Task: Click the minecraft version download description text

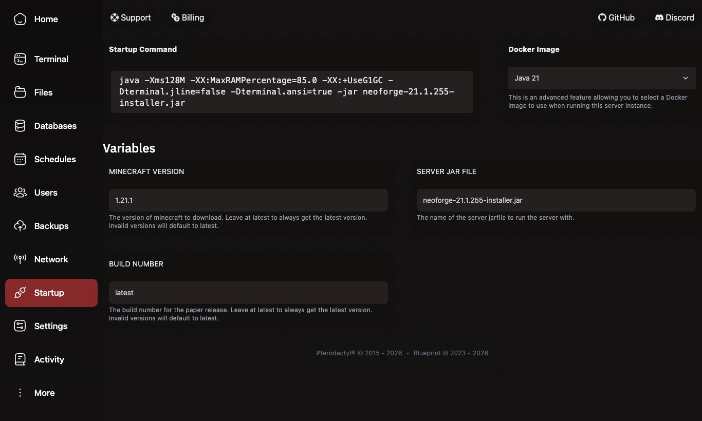Action: coord(238,221)
